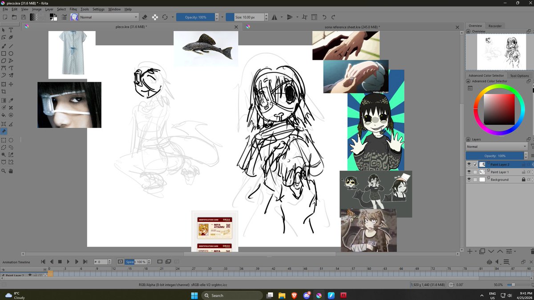Select the Transform tool
This screenshot has height=300, width=534.
4,84
